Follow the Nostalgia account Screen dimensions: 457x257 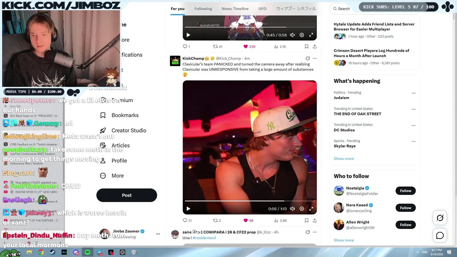click(406, 191)
